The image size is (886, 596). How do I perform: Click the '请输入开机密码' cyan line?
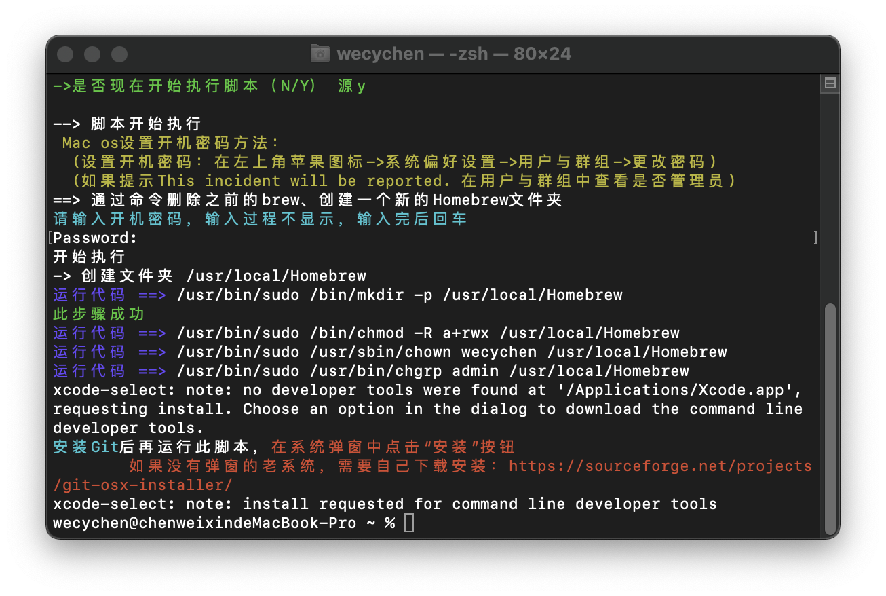(260, 219)
